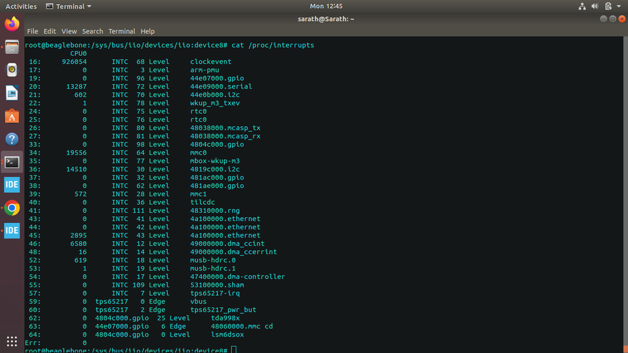Click the 'tda998x' entry
The width and height of the screenshot is (628, 353).
[225, 318]
